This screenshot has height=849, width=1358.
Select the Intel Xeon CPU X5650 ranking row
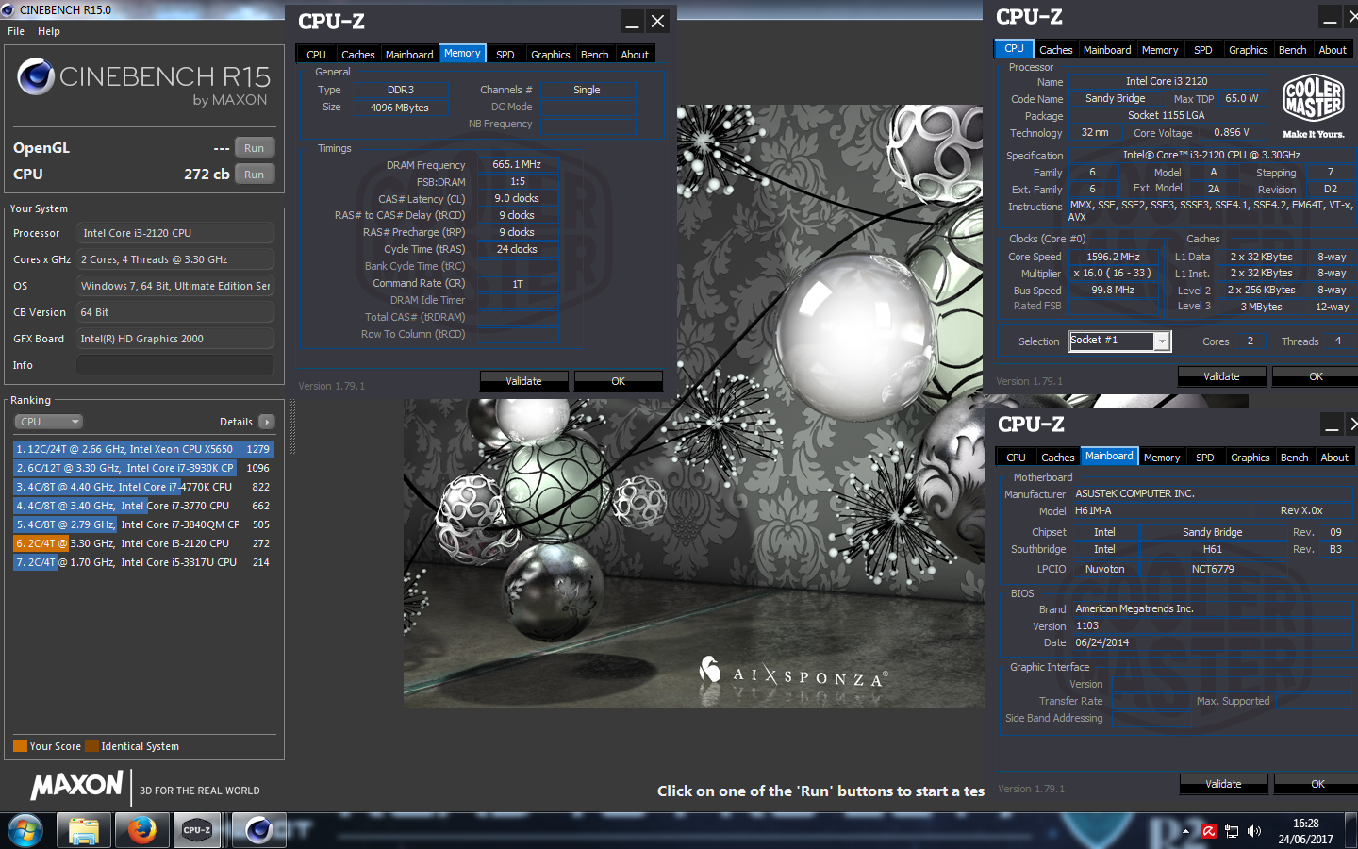[x=143, y=449]
